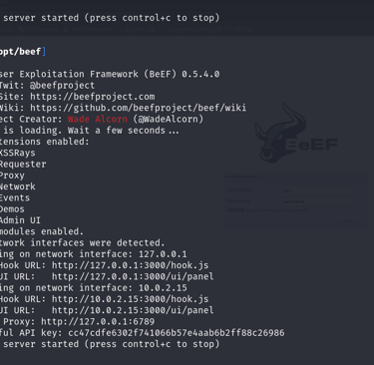Screen dimensions: 374x365
Task: Click the masked Password field
Action: [x=317, y=201]
